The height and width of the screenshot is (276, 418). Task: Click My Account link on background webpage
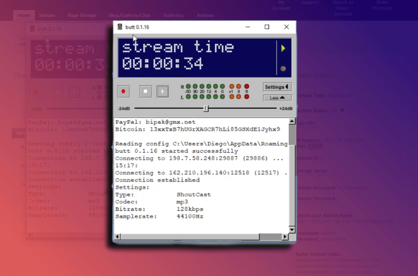tap(281, 5)
